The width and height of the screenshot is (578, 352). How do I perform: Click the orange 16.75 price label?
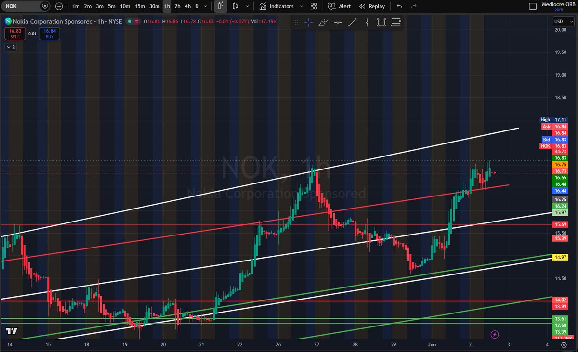[x=560, y=164]
